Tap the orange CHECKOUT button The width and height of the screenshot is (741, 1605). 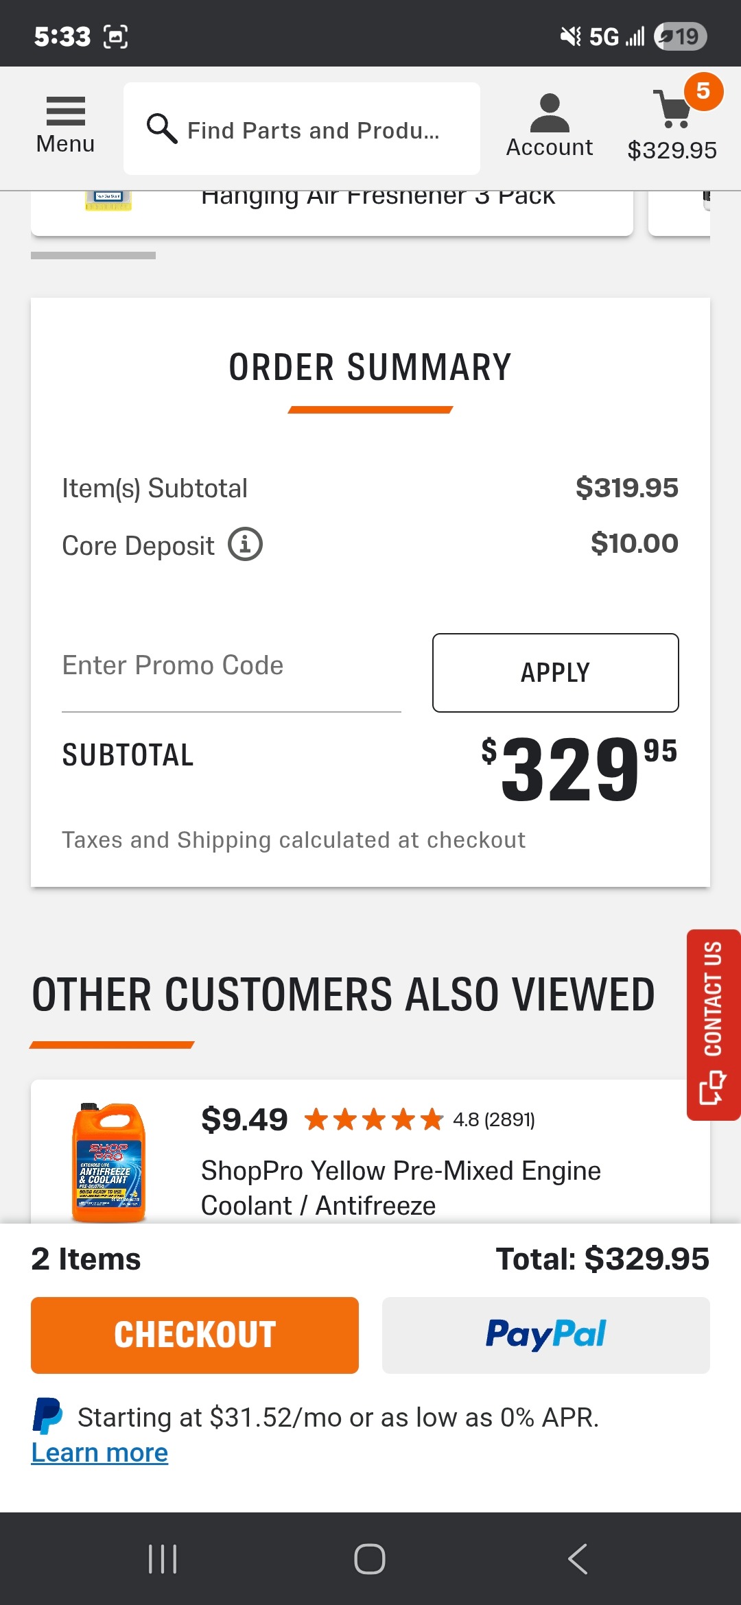click(195, 1335)
